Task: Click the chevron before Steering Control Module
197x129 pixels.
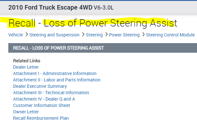Action: 143,34
